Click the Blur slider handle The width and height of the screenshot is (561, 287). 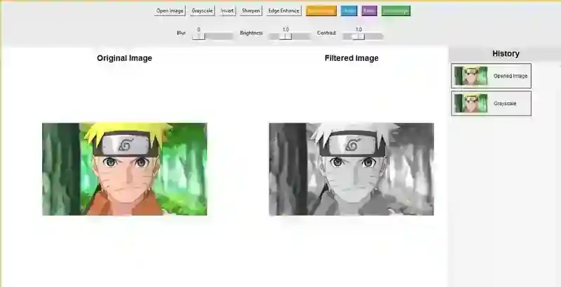[198, 36]
